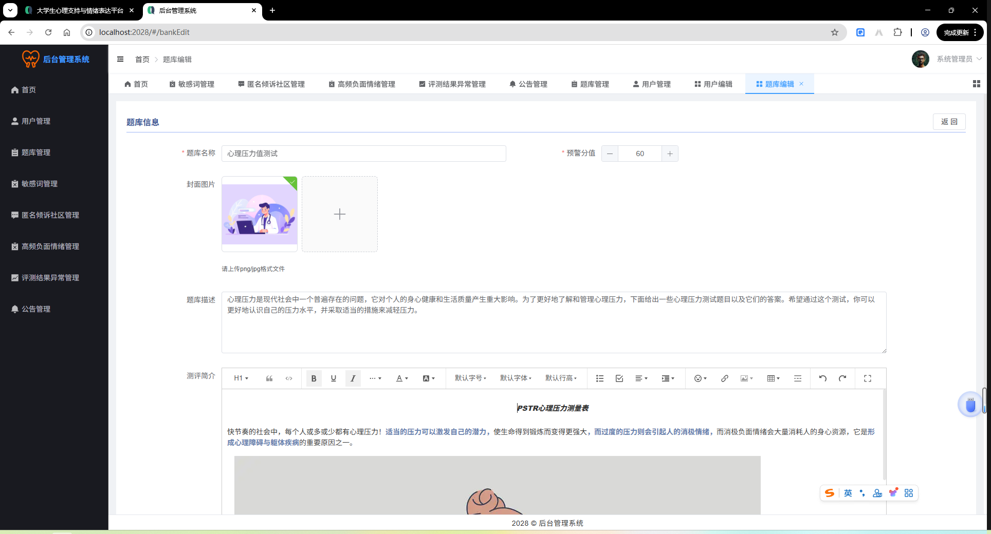Screen dimensions: 991x534
Task: Edit the 题库名称 input field
Action: [363, 154]
